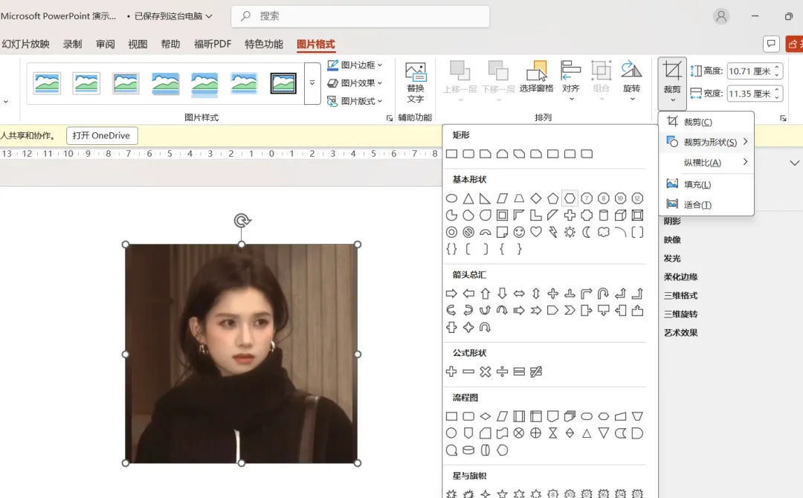This screenshot has width=803, height=498.
Task: Choose the not-equal sign in 公式形状
Action: point(535,372)
